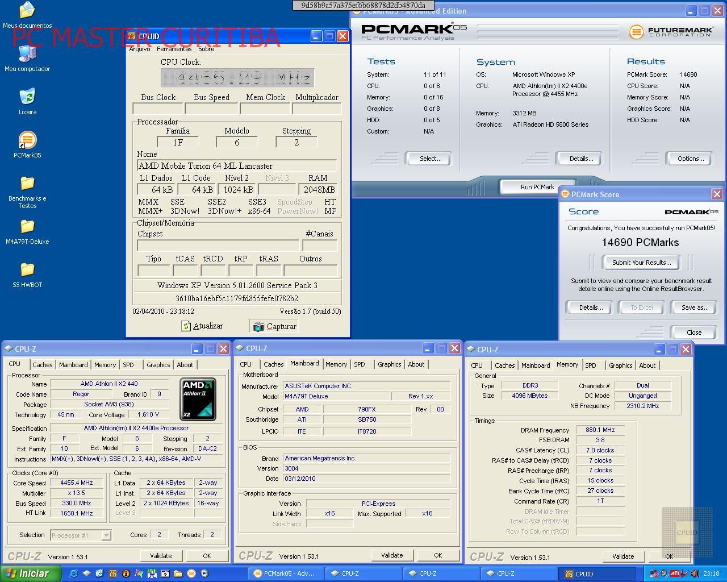Click OK in left CPU-Z window

207,556
